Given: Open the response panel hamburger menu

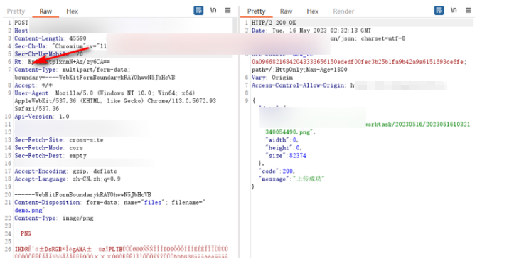Looking at the screenshot, I should (468, 10).
